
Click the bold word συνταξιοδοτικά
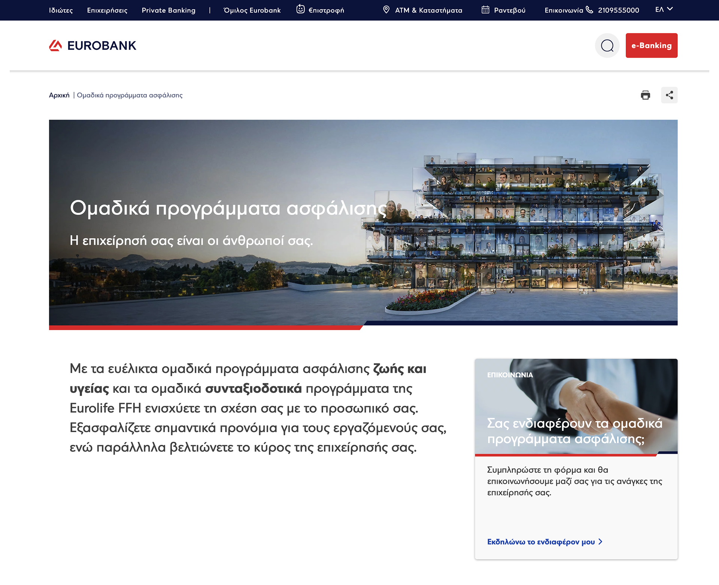point(253,389)
